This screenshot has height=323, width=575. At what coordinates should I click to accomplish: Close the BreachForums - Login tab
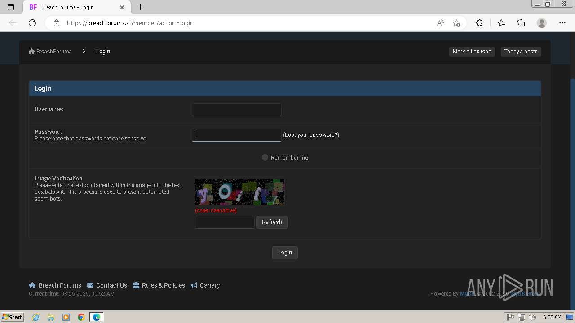pos(122,7)
